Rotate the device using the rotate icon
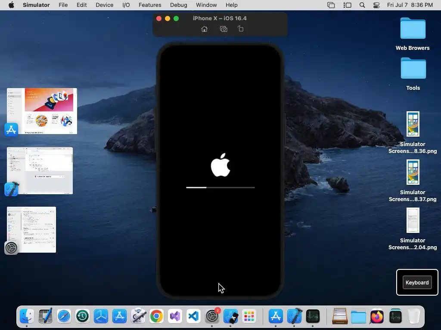The height and width of the screenshot is (330, 441). pos(240,29)
